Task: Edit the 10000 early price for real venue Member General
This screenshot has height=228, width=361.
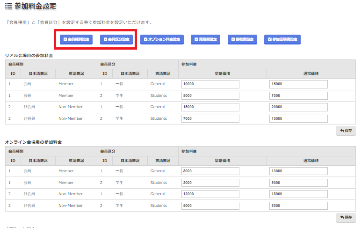Action: 210,84
